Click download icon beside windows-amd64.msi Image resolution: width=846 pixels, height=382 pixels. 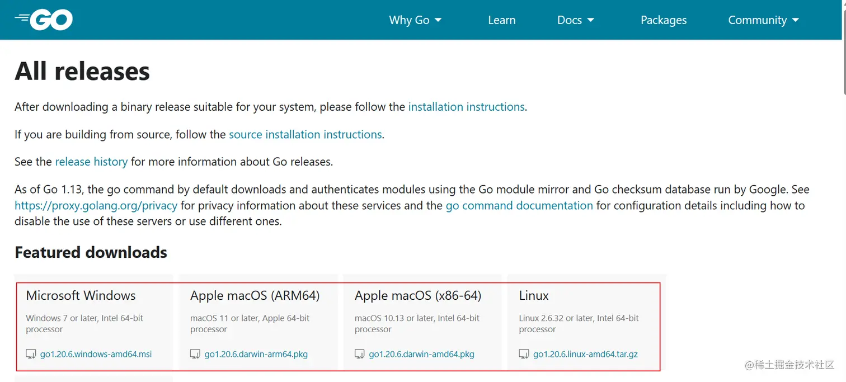tap(31, 354)
